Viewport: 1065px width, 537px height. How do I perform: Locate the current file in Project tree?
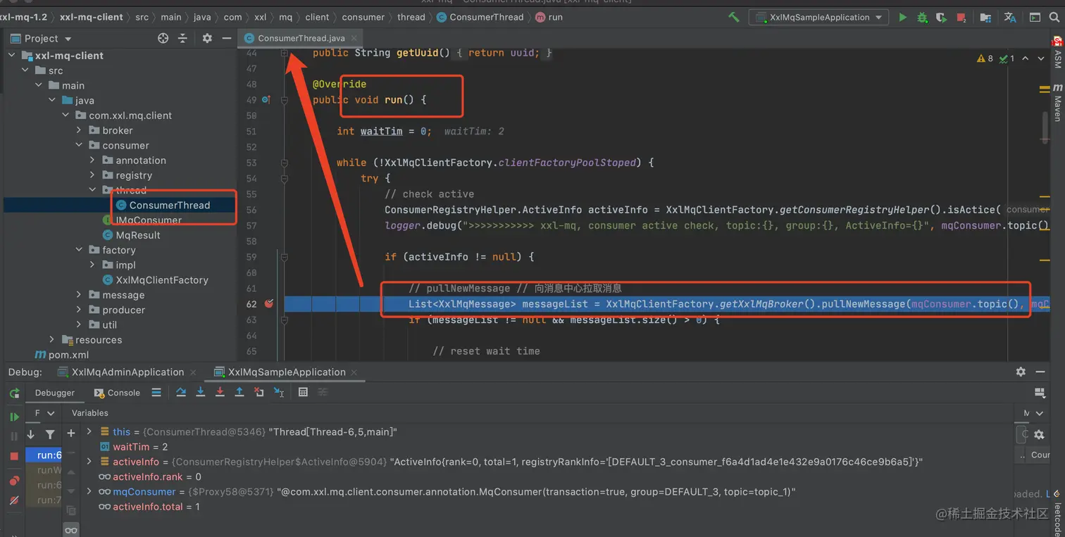163,38
